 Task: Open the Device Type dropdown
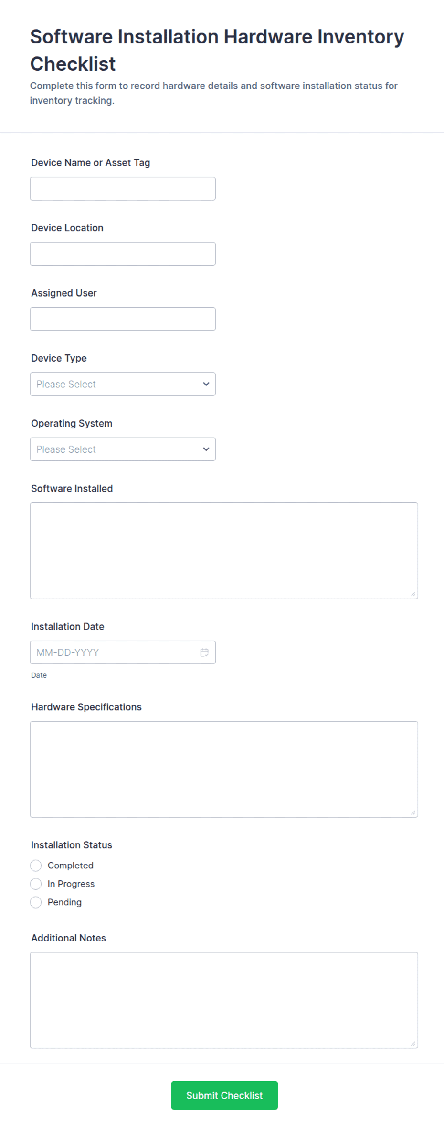click(123, 384)
